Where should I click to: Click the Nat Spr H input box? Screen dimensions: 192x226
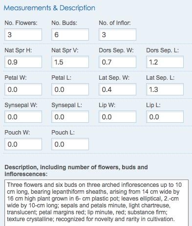point(23,62)
